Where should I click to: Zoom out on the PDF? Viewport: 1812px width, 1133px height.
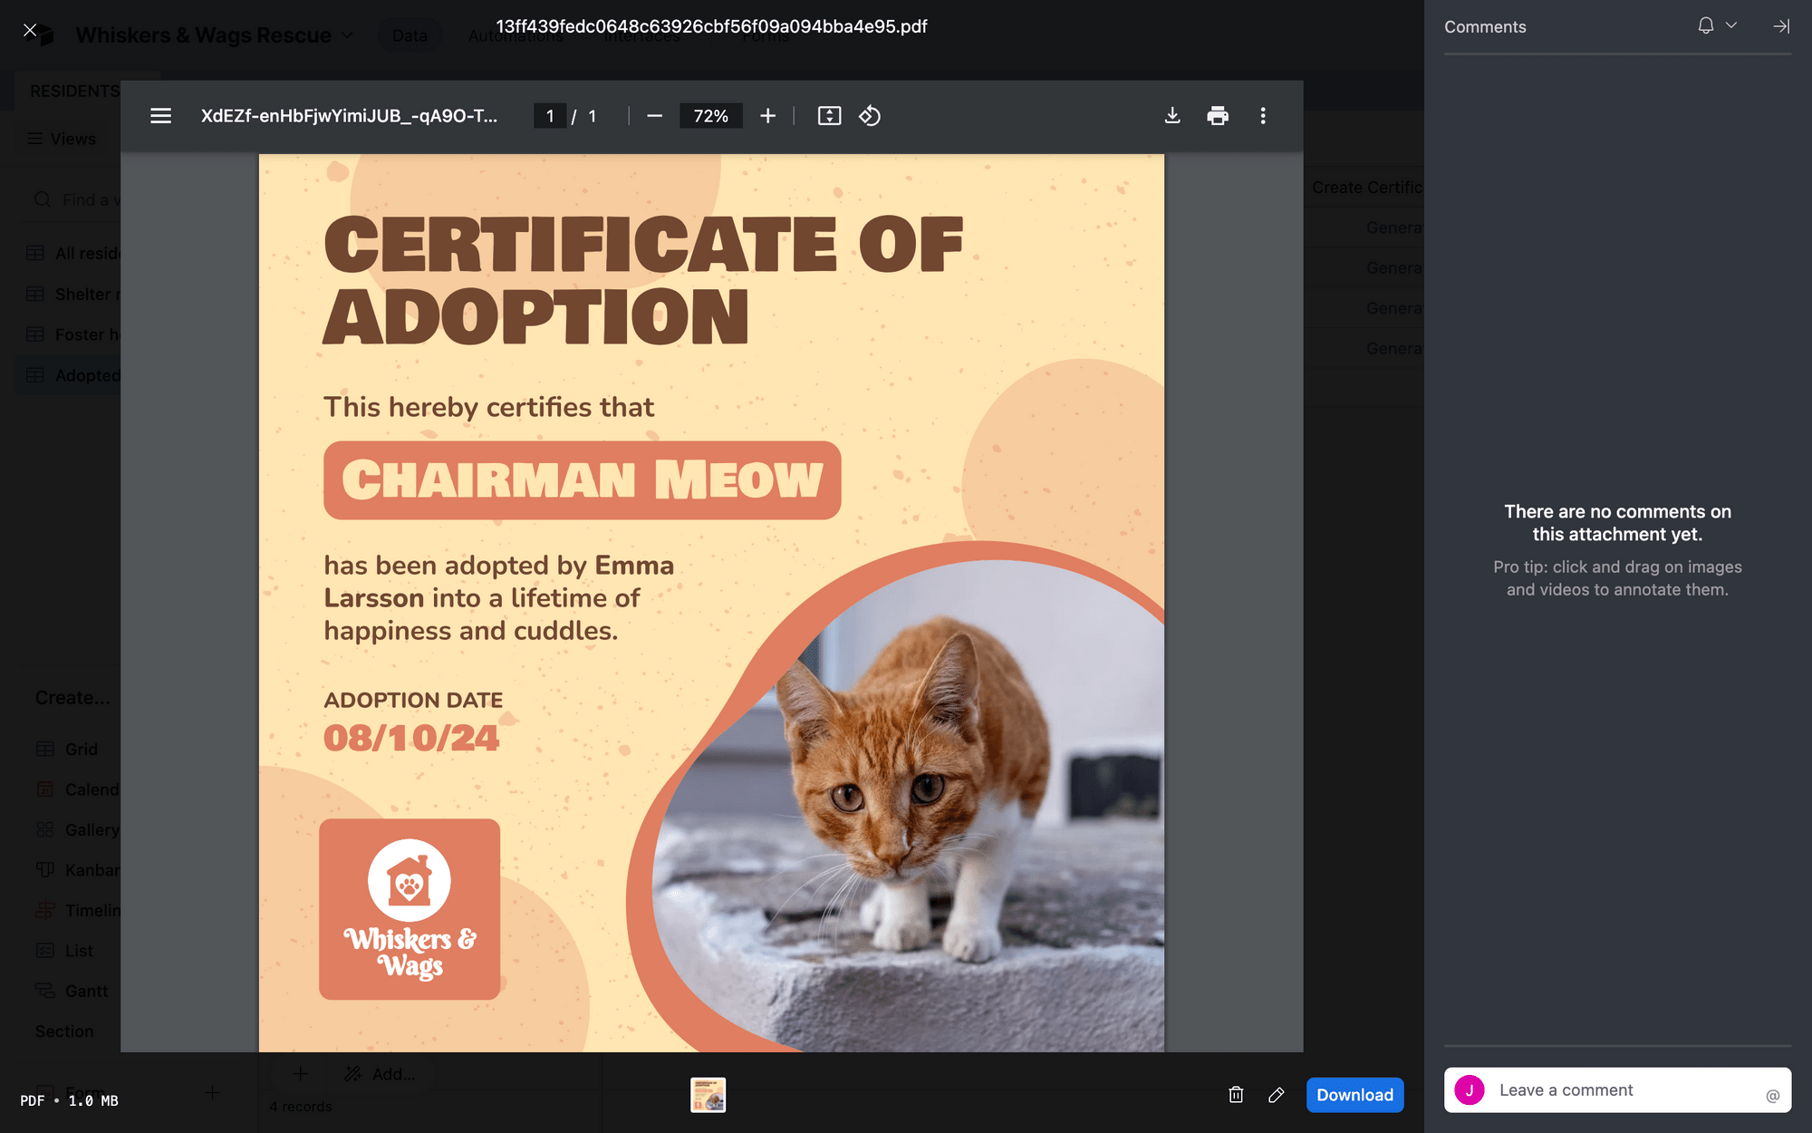(654, 116)
